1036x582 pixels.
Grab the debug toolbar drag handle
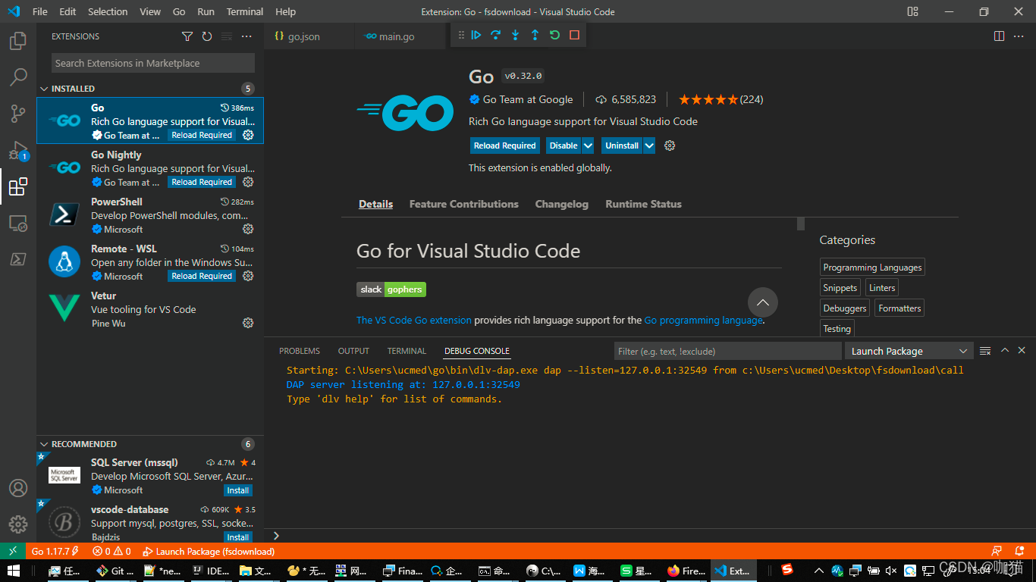(461, 35)
